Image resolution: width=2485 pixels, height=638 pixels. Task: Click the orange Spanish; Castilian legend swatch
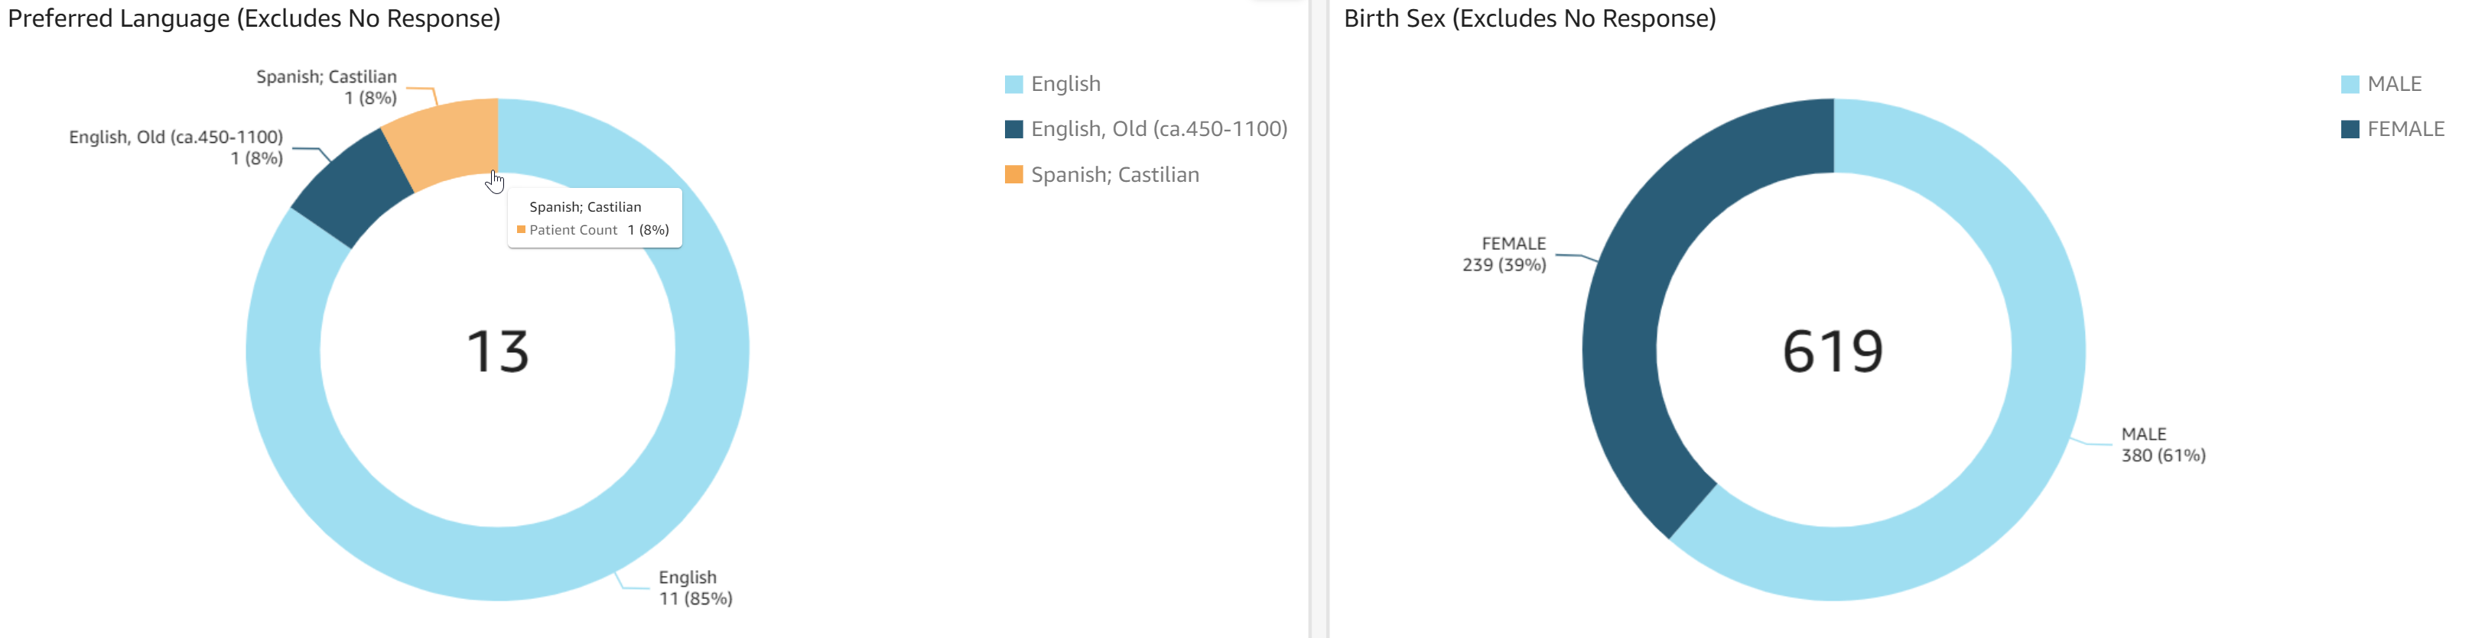click(x=1013, y=174)
